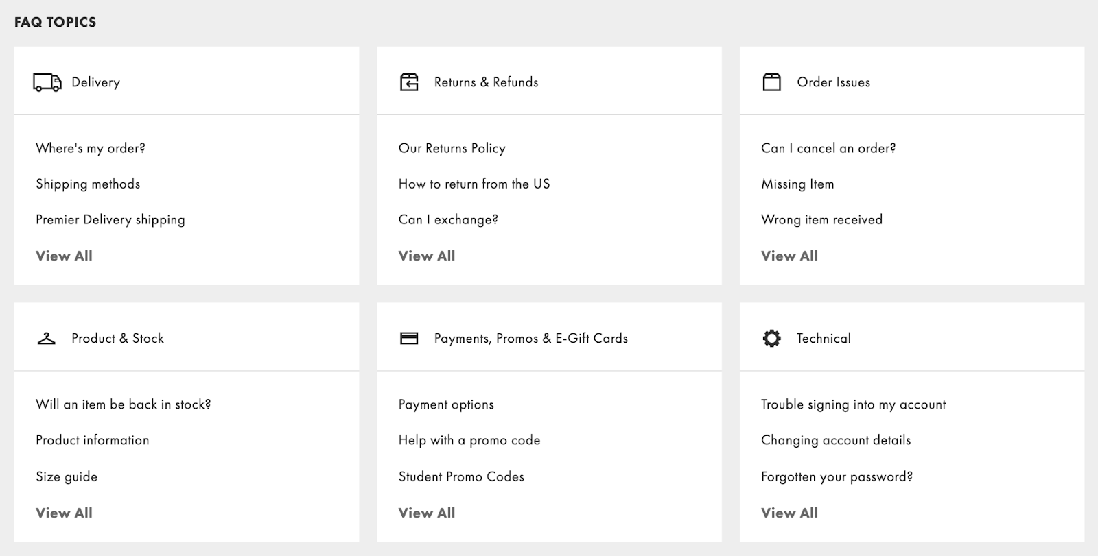The height and width of the screenshot is (556, 1098).
Task: Check "Will an item be back in stock?"
Action: (x=124, y=404)
